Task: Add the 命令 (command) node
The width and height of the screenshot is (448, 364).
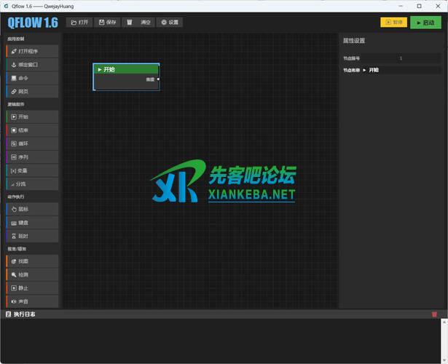Action: click(32, 78)
